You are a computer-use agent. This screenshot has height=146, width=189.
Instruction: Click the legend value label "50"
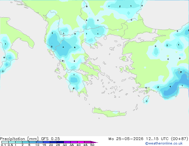coord(92,145)
